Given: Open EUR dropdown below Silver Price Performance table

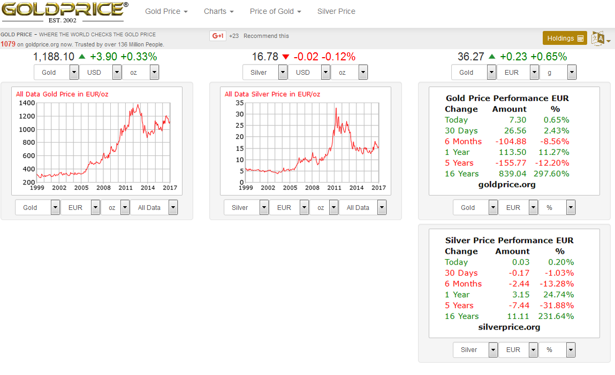Looking at the screenshot, I should 518,349.
